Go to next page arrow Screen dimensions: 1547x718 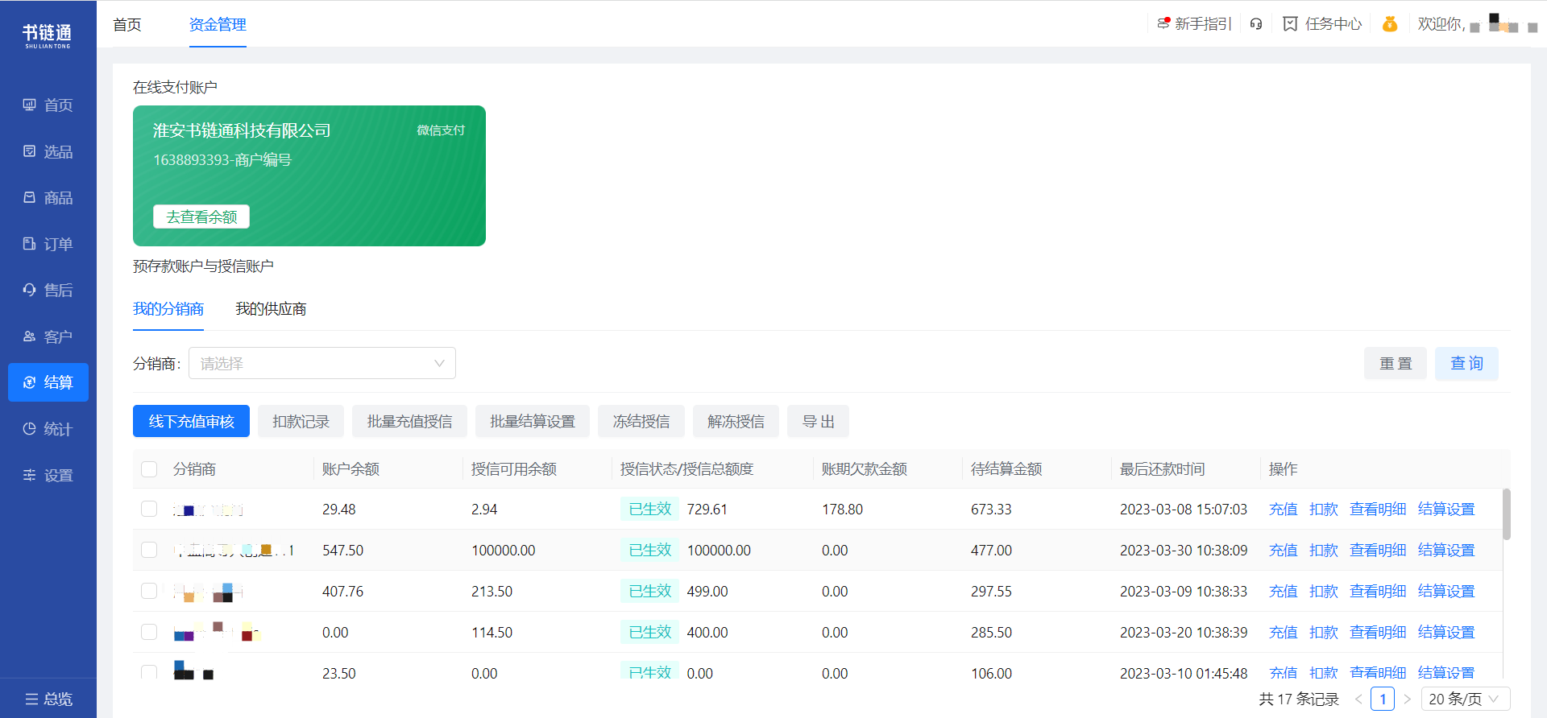1408,699
